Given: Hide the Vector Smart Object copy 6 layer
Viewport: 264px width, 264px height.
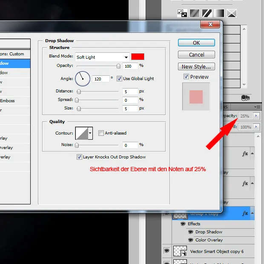Looking at the screenshot, I should point(166,251).
